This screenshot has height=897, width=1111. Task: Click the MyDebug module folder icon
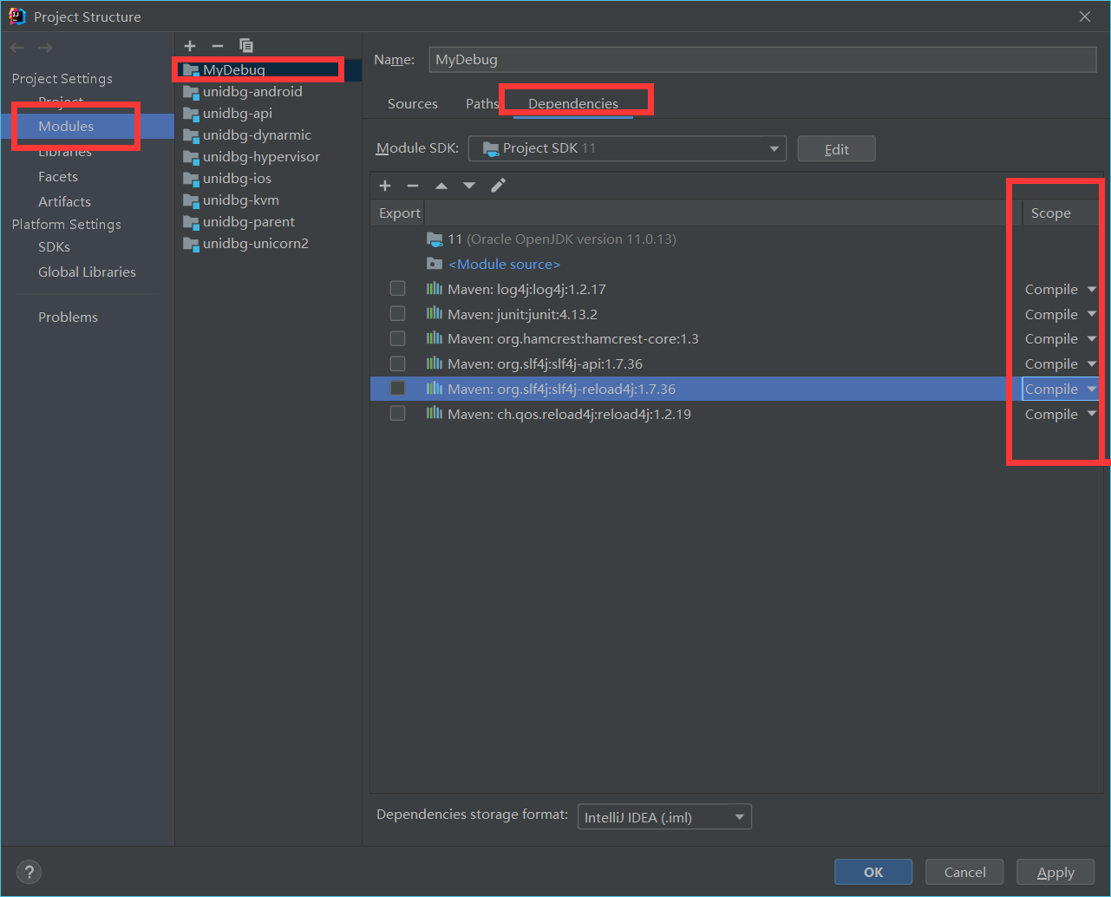click(191, 70)
